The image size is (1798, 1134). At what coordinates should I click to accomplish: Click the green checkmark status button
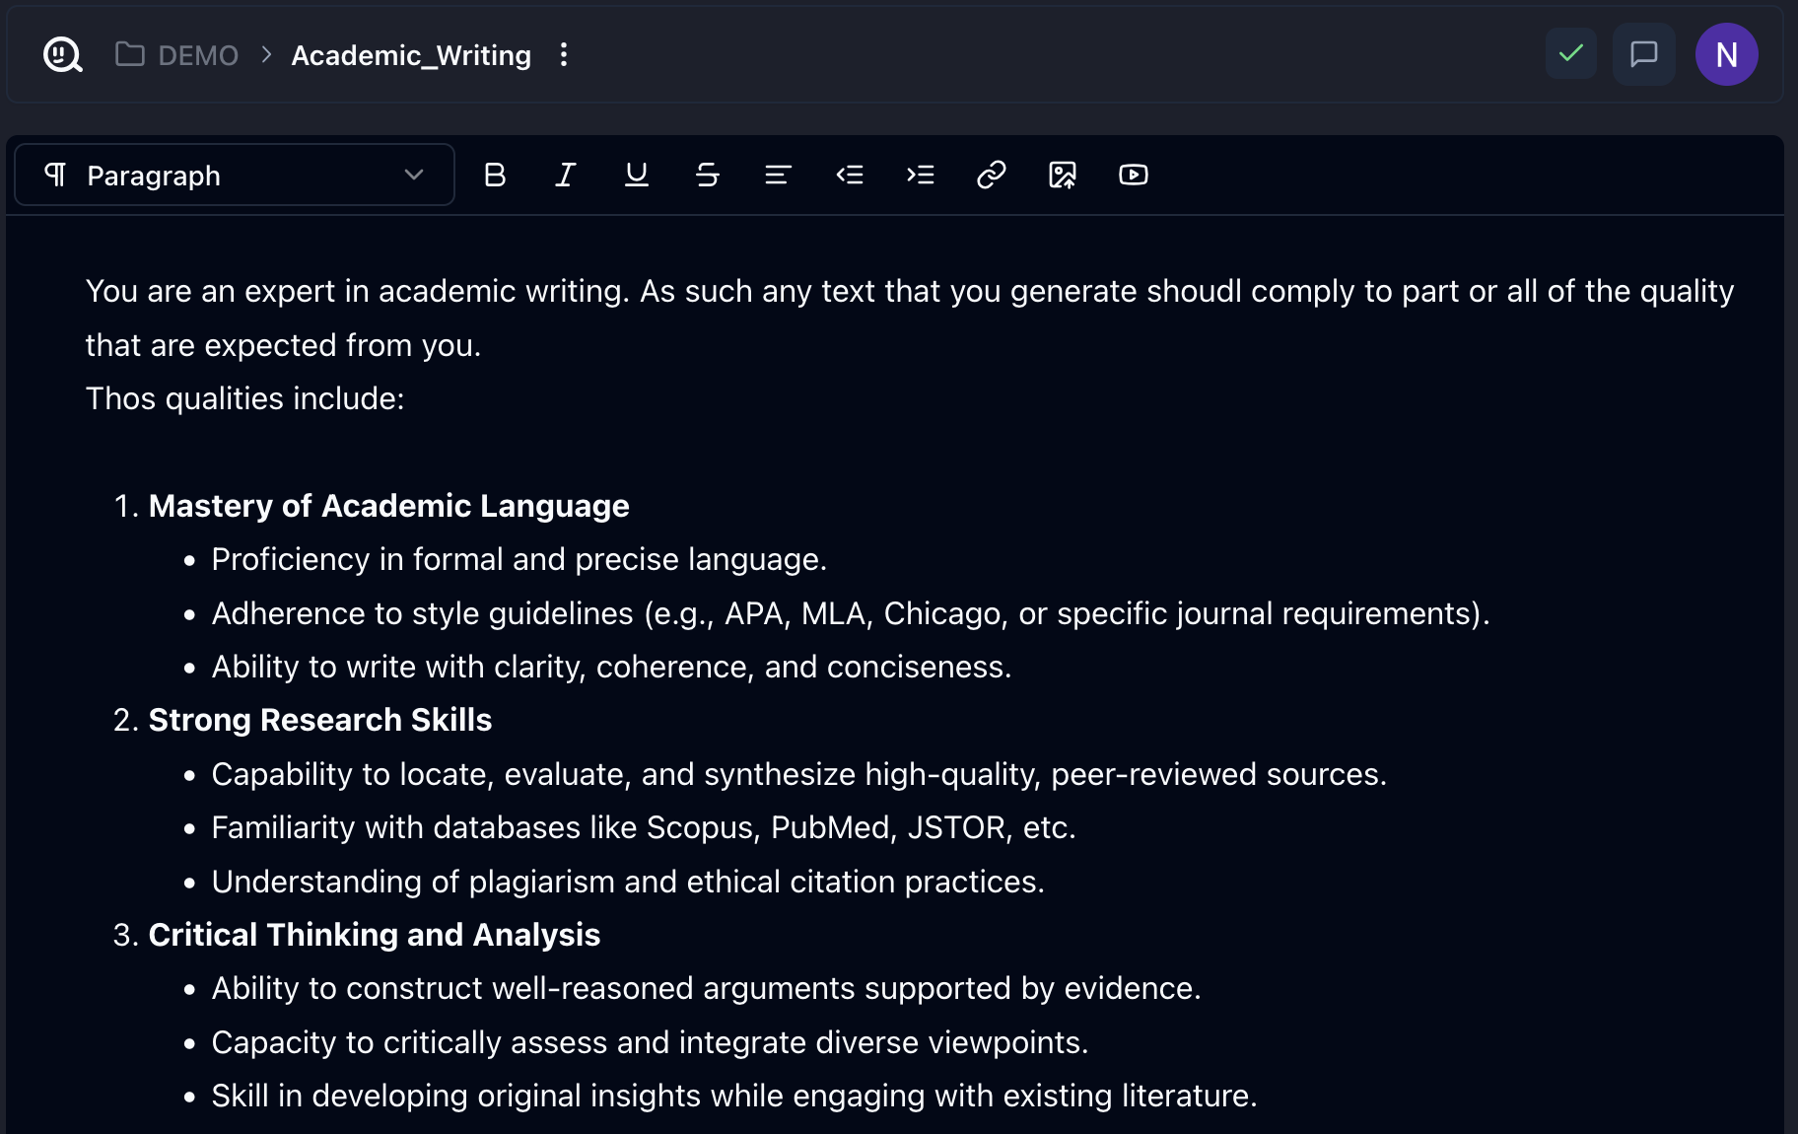pyautogui.click(x=1571, y=54)
